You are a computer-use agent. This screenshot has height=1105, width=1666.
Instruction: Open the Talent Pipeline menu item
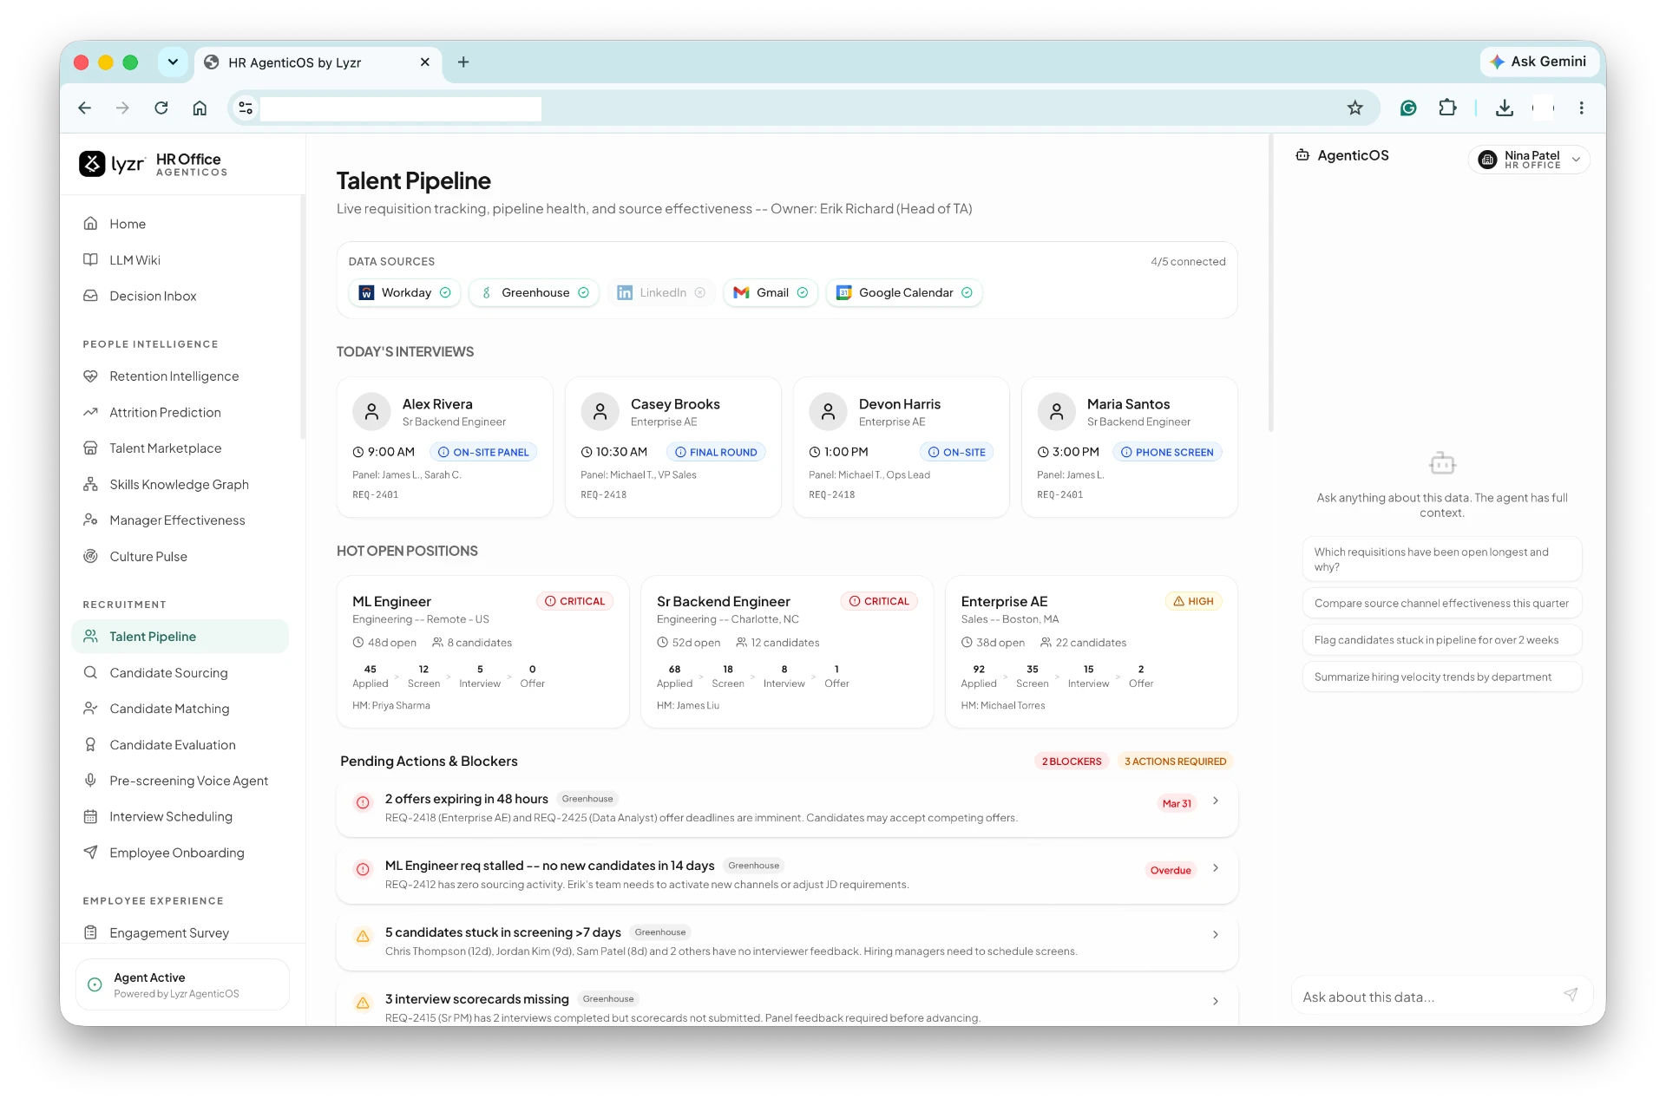pos(180,637)
